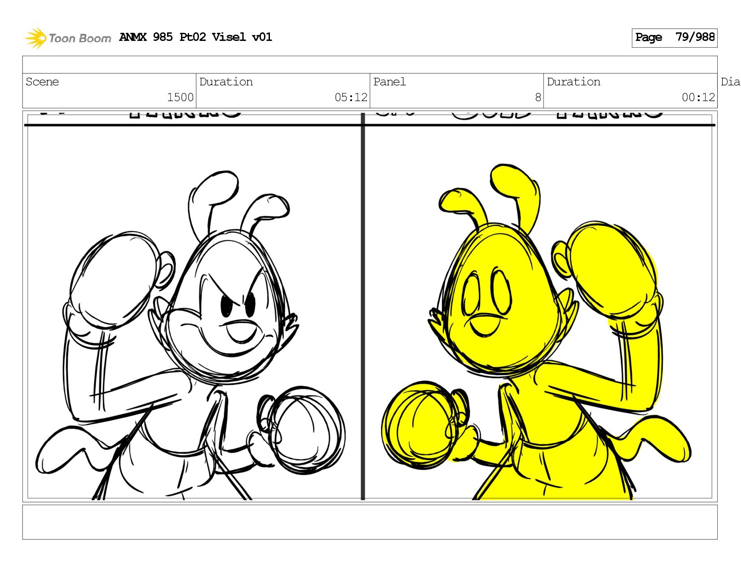Viewport: 741px width, 573px height.
Task: Click the panel number '8'
Action: click(x=538, y=98)
